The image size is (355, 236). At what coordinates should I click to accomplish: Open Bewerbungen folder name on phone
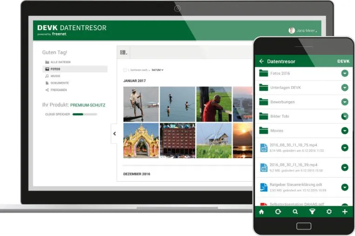pyautogui.click(x=282, y=102)
